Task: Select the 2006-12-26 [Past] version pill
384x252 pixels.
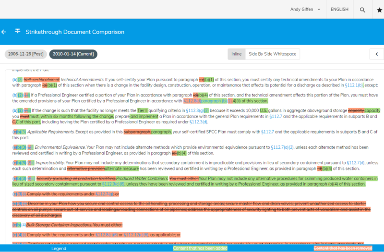Action: point(26,54)
